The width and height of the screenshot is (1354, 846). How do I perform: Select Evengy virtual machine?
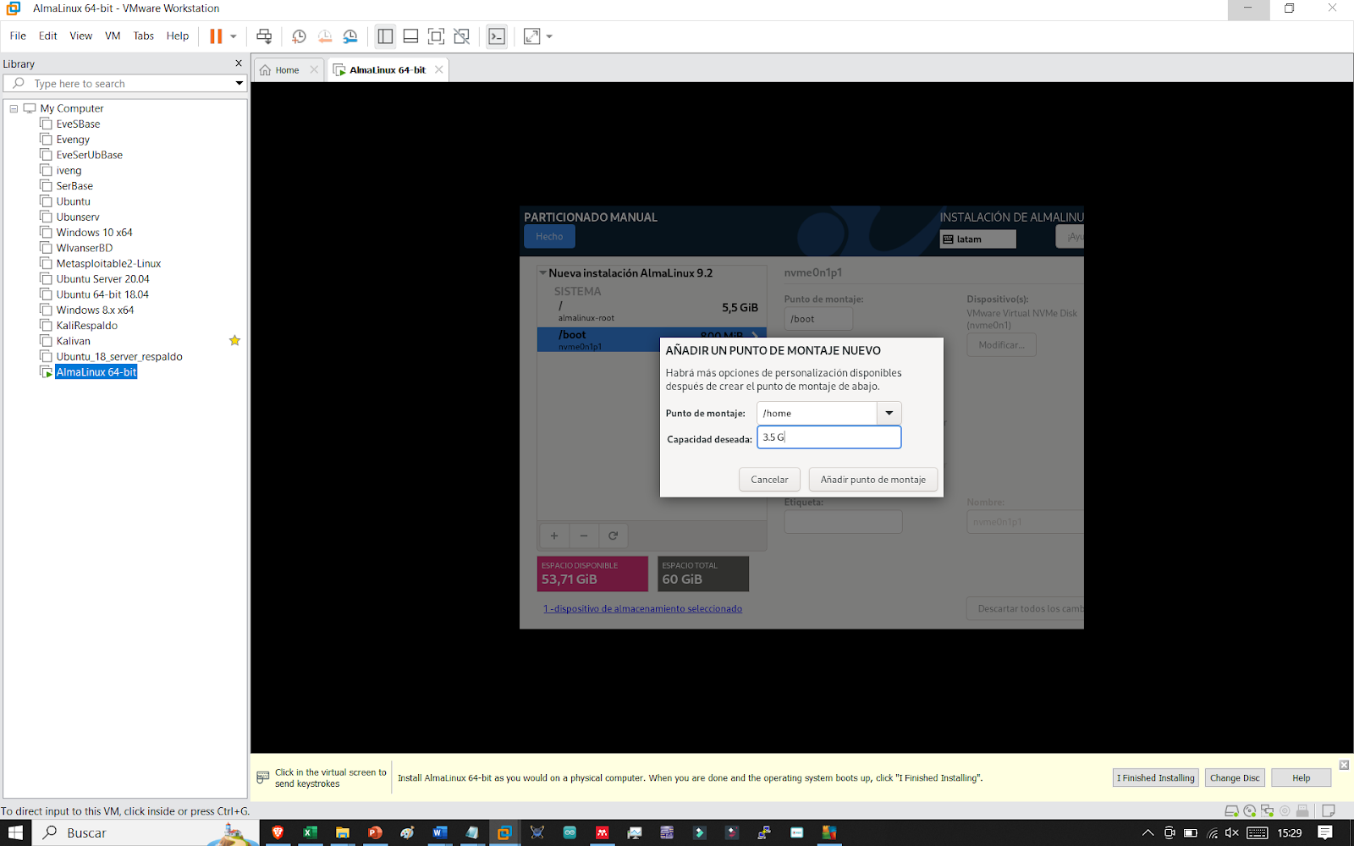click(73, 140)
